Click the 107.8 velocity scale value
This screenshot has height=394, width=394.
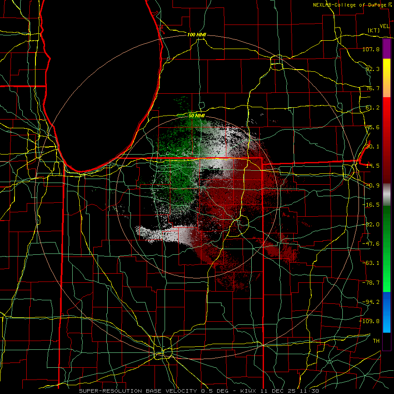pyautogui.click(x=371, y=49)
